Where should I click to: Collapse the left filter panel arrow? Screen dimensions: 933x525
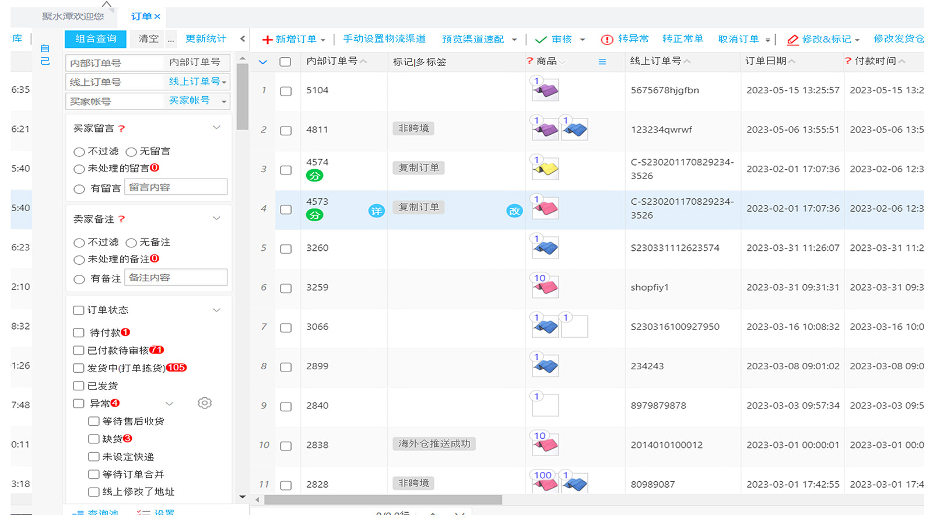[243, 39]
